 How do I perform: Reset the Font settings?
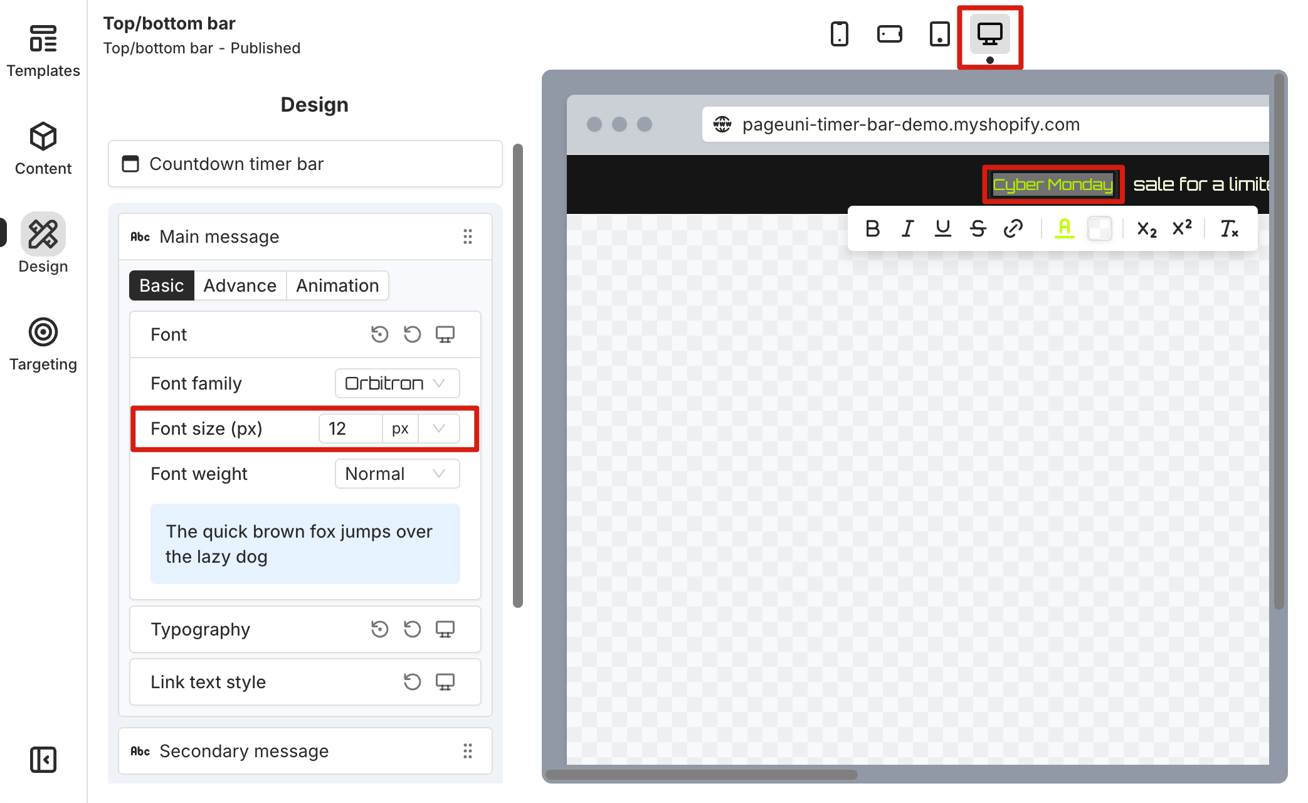pos(412,334)
